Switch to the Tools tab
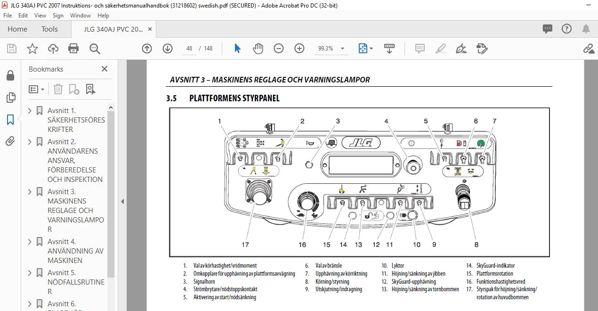 tap(49, 29)
